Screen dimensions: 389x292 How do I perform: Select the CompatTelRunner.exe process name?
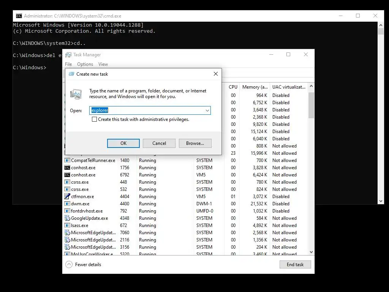[x=93, y=160]
